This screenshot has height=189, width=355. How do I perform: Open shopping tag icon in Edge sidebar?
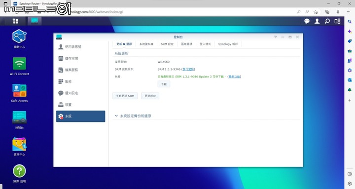coord(350,41)
